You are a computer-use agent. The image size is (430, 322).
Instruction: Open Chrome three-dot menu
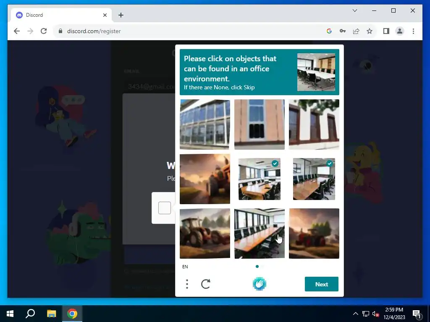413,31
